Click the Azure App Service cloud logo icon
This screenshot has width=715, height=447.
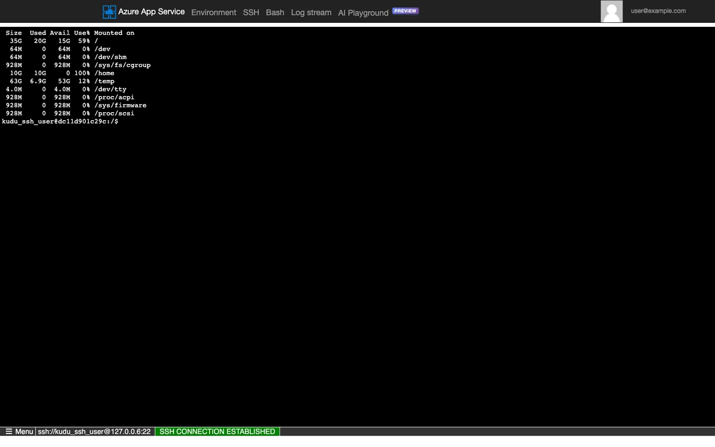109,12
